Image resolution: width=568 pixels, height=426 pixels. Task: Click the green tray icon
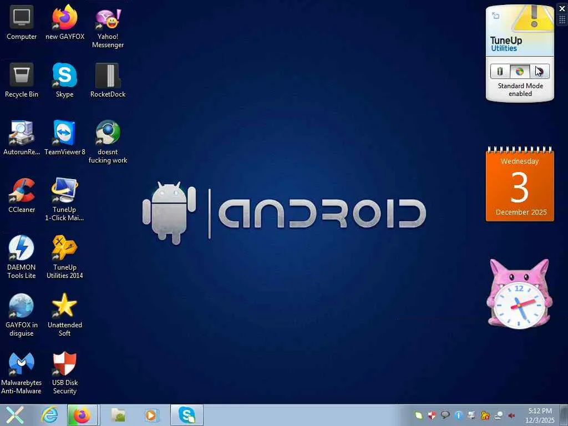click(419, 415)
